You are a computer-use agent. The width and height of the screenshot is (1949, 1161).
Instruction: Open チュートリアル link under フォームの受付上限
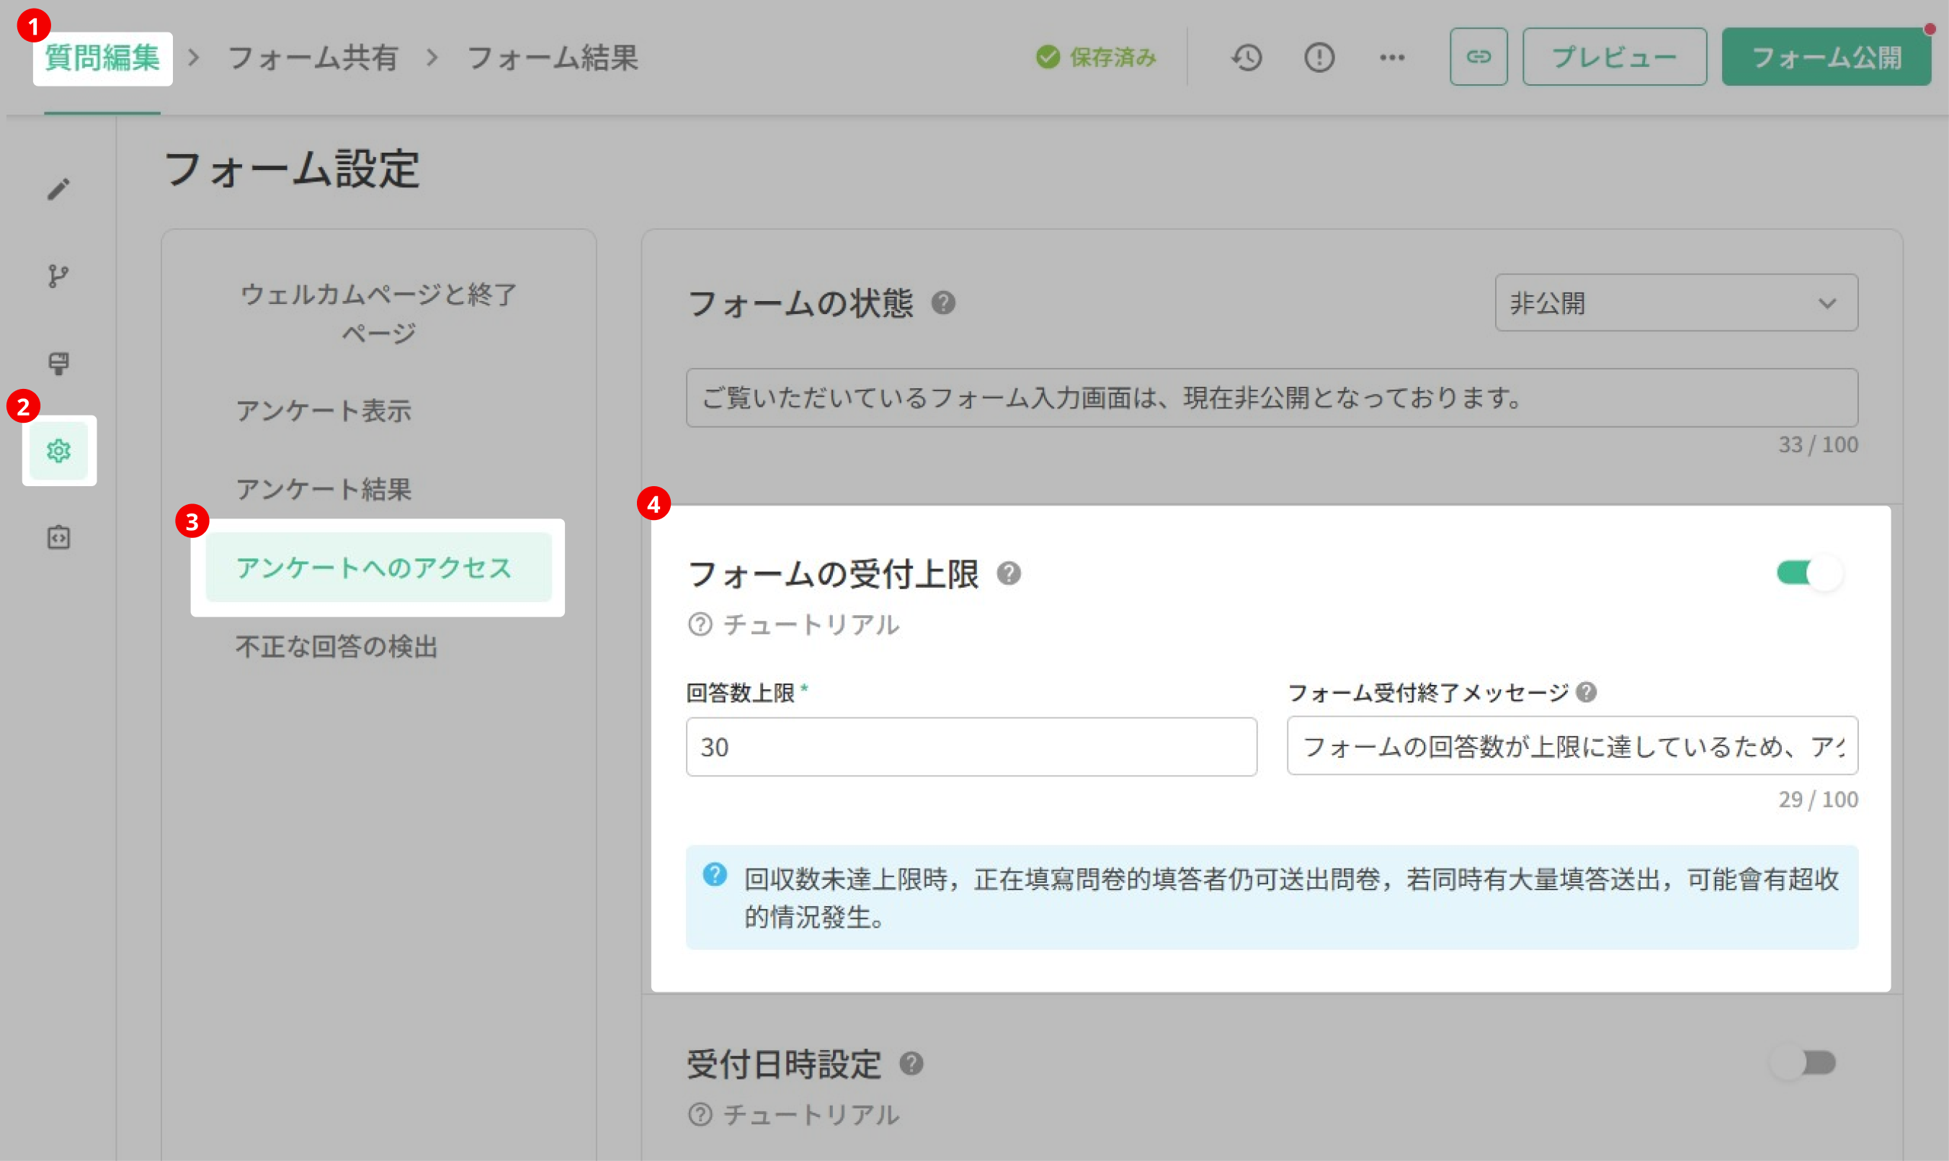794,624
